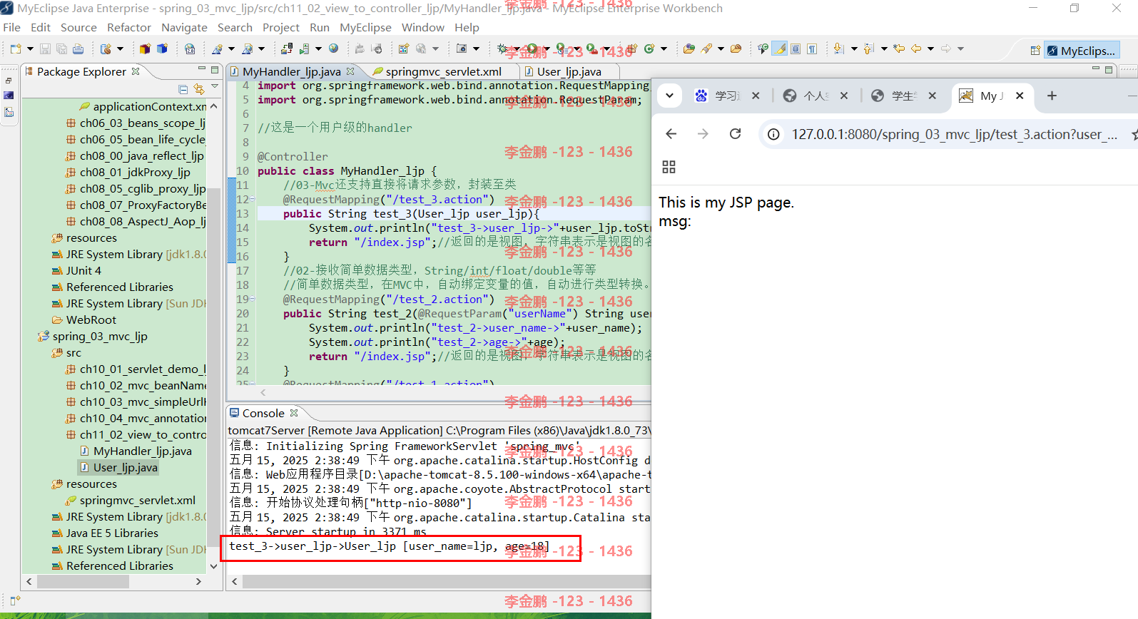Open the Run menu

[x=320, y=27]
